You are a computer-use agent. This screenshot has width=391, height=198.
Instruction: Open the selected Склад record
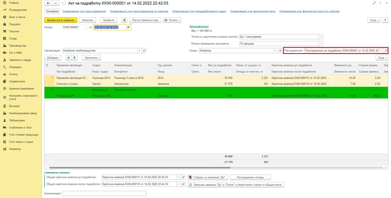(280, 51)
